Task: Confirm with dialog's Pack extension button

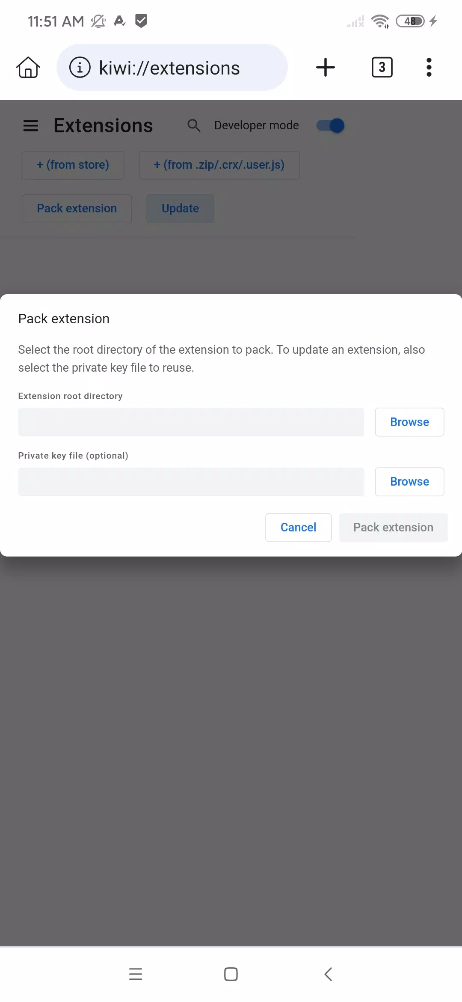Action: tap(393, 528)
